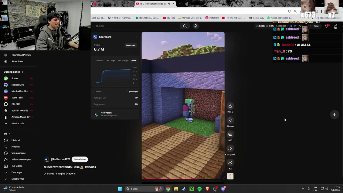This screenshot has height=193, width=343.
Task: Collapse the Scorecard panel chevron
Action: (x=137, y=37)
